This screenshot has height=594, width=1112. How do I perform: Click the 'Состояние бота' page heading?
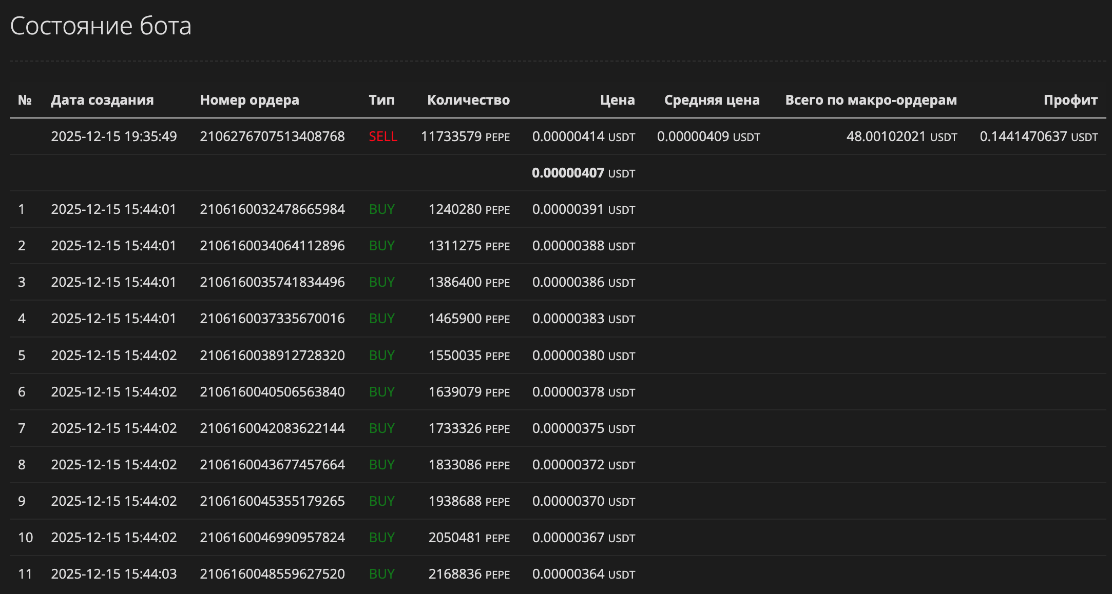click(101, 26)
